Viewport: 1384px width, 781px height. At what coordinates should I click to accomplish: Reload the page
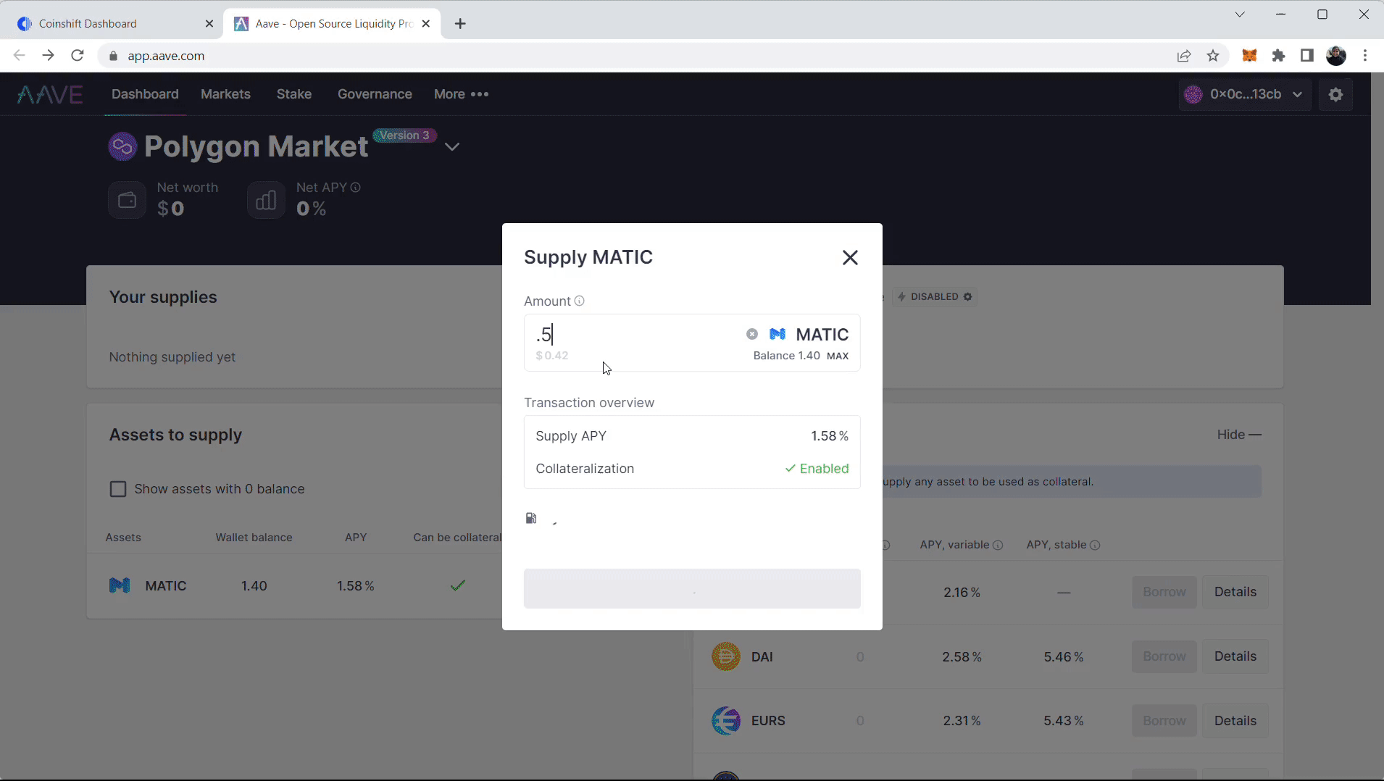tap(78, 56)
